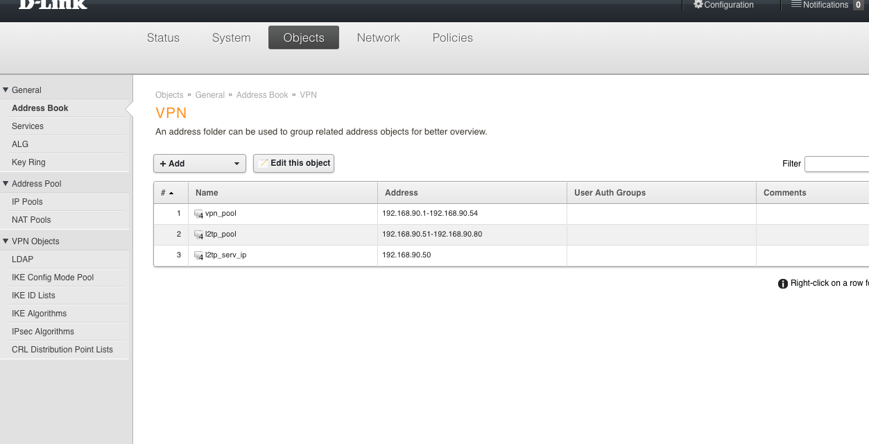Click into the Filter input field

(836, 164)
